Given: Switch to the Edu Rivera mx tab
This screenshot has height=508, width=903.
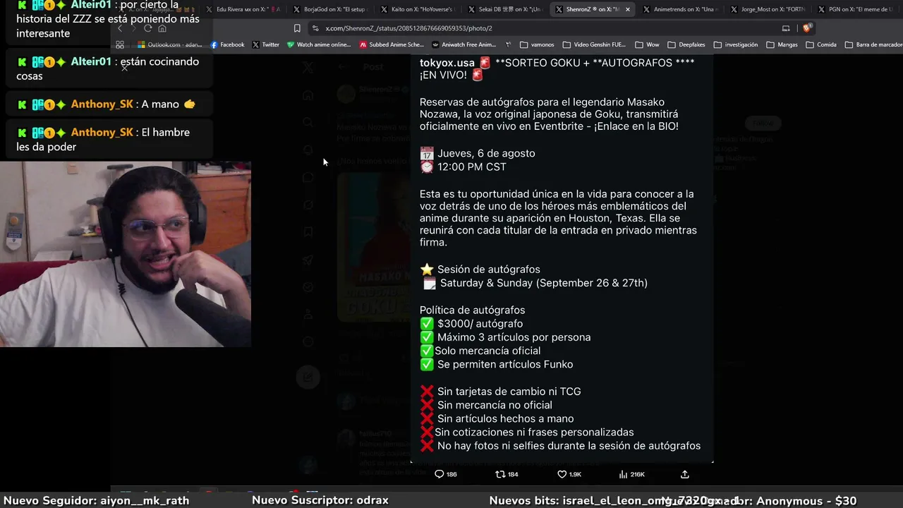Looking at the screenshot, I should [243, 10].
